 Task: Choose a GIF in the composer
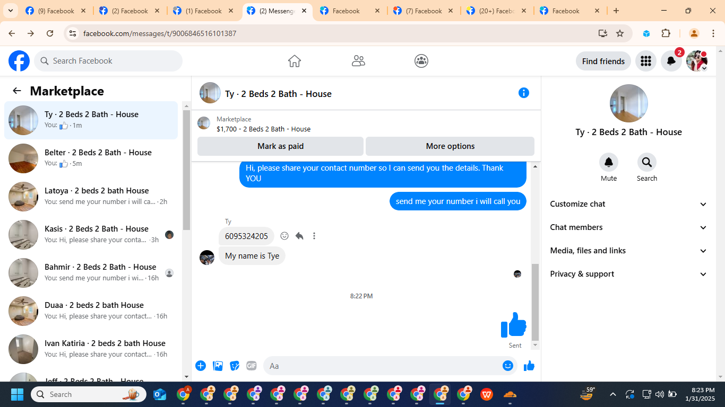tap(252, 366)
